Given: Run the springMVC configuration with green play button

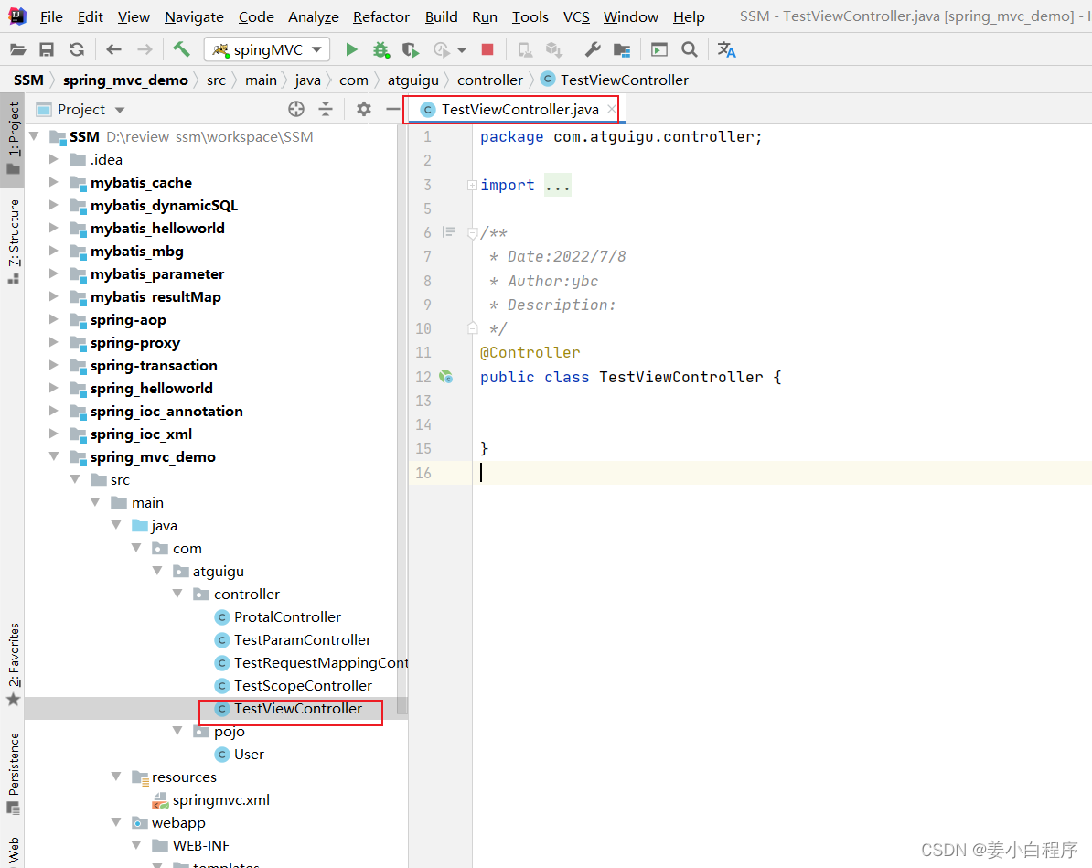Looking at the screenshot, I should [351, 50].
